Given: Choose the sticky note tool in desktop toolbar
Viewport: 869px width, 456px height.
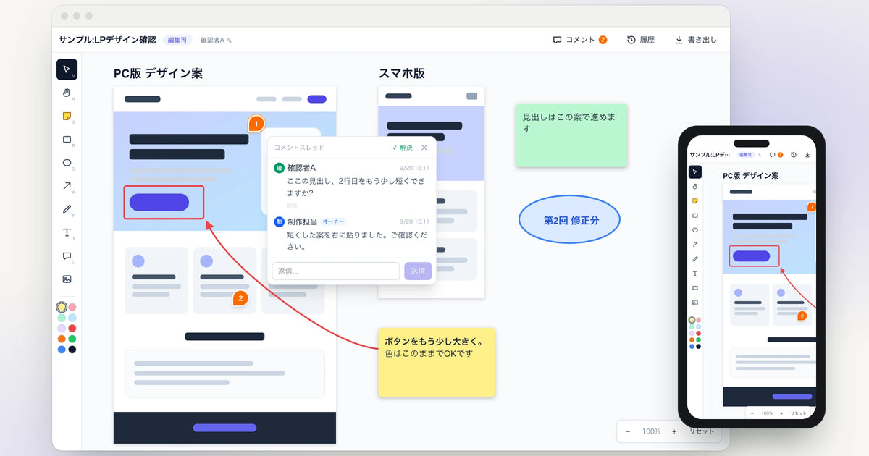Looking at the screenshot, I should 67,116.
